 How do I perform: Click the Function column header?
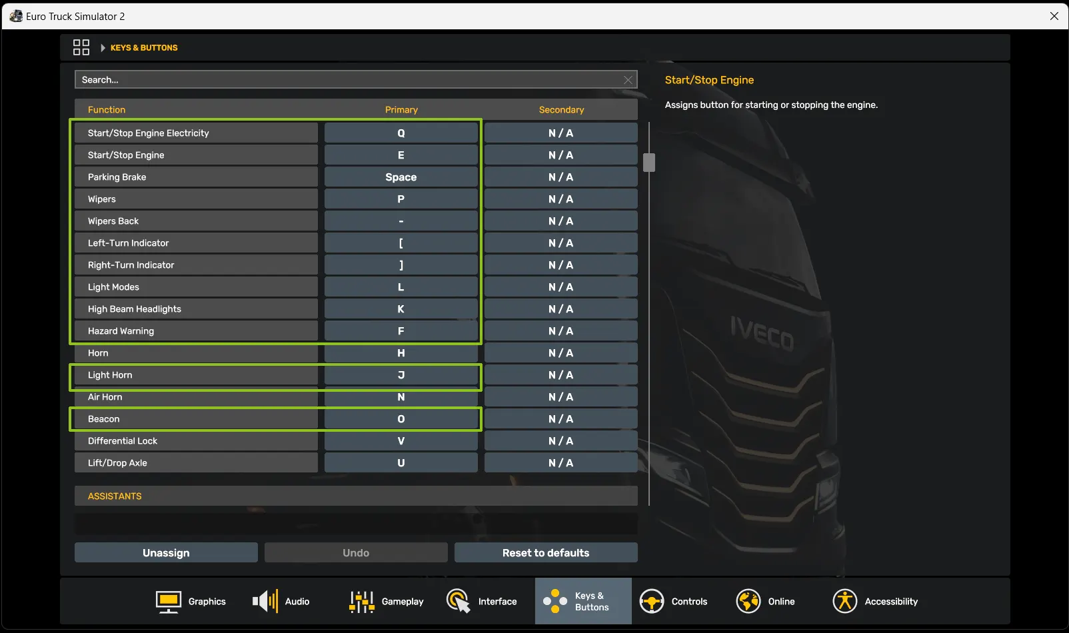tap(107, 110)
